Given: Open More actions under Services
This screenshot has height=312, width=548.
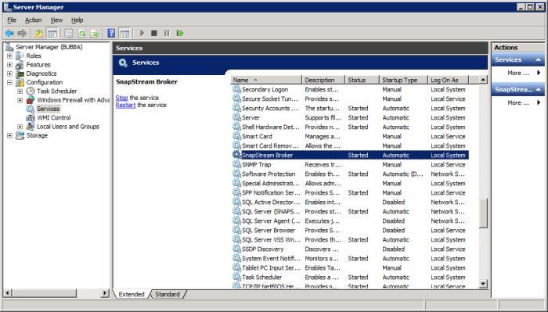Looking at the screenshot, I should 518,73.
